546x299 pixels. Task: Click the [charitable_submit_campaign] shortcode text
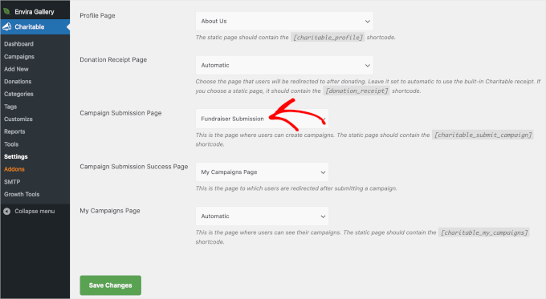[483, 135]
